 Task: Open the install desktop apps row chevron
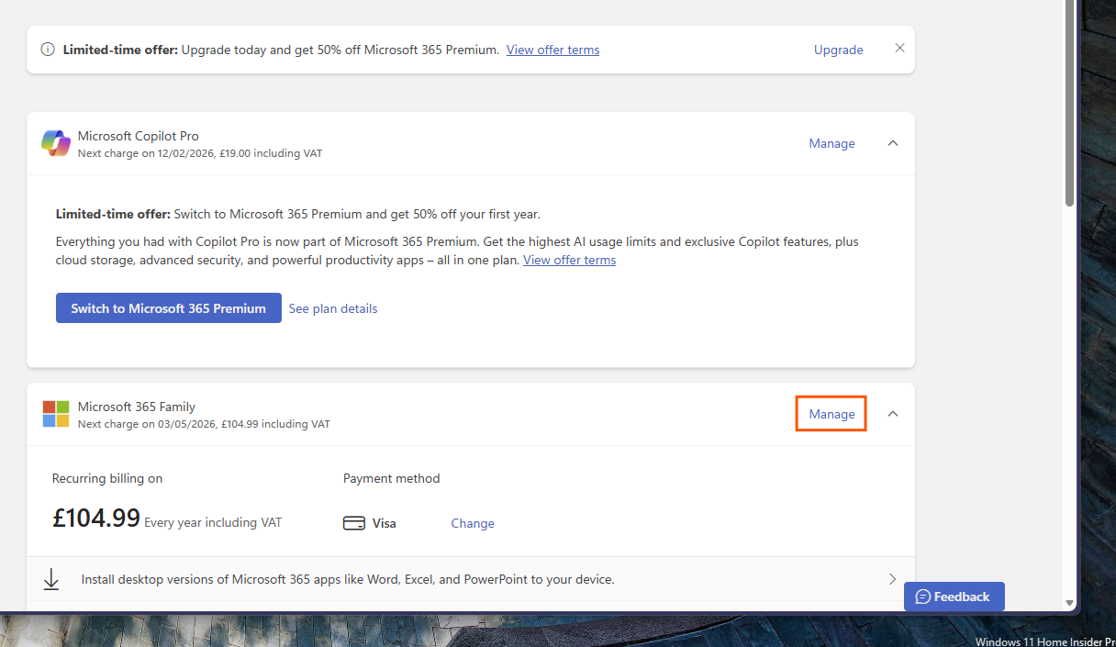pos(892,579)
